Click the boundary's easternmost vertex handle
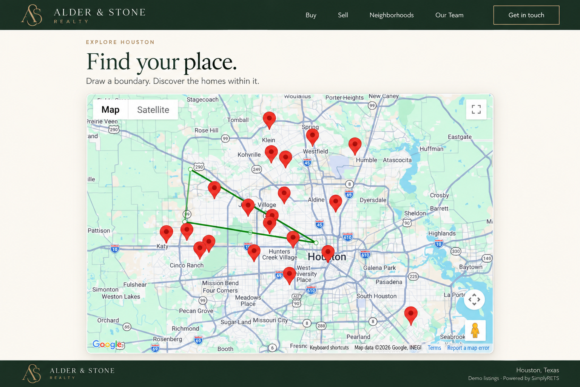This screenshot has height=387, width=580. (x=316, y=243)
